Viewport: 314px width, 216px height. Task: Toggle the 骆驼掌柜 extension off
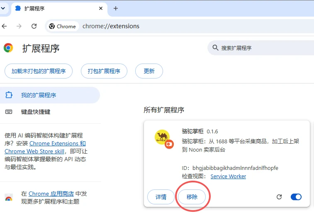tap(296, 197)
